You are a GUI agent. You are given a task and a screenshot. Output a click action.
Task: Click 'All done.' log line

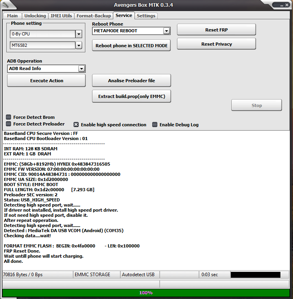13,261
